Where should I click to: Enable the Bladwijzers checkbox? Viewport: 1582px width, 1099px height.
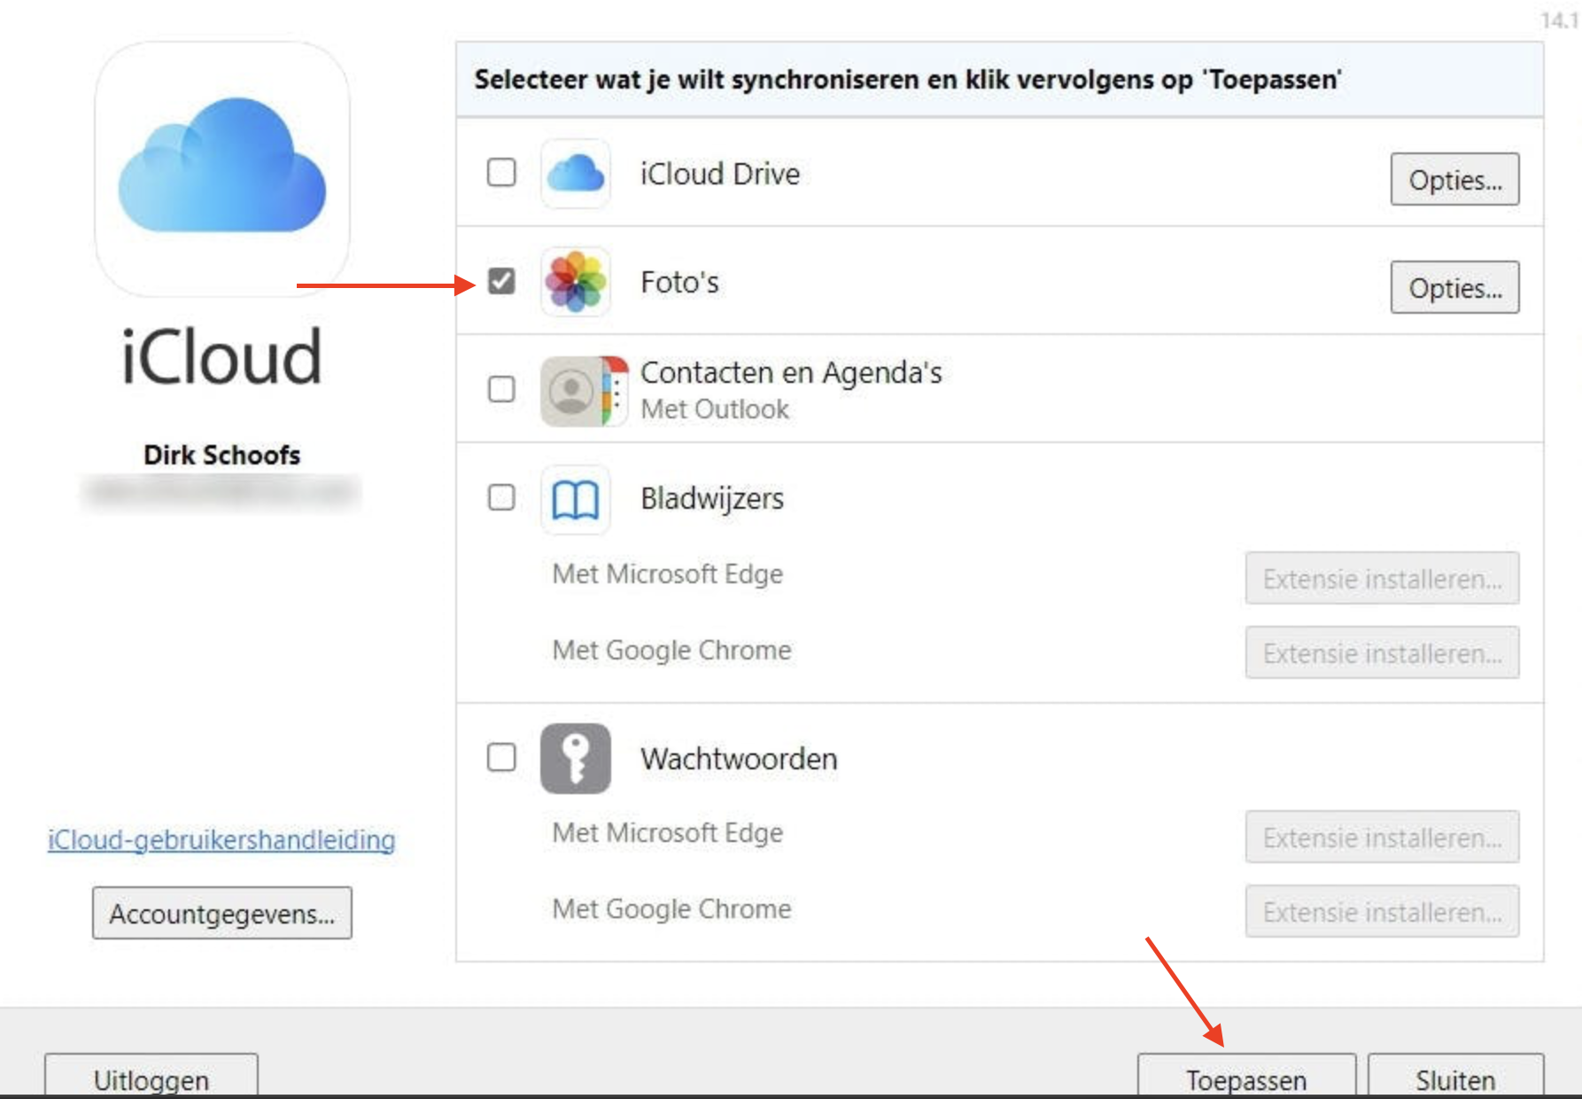tap(501, 499)
